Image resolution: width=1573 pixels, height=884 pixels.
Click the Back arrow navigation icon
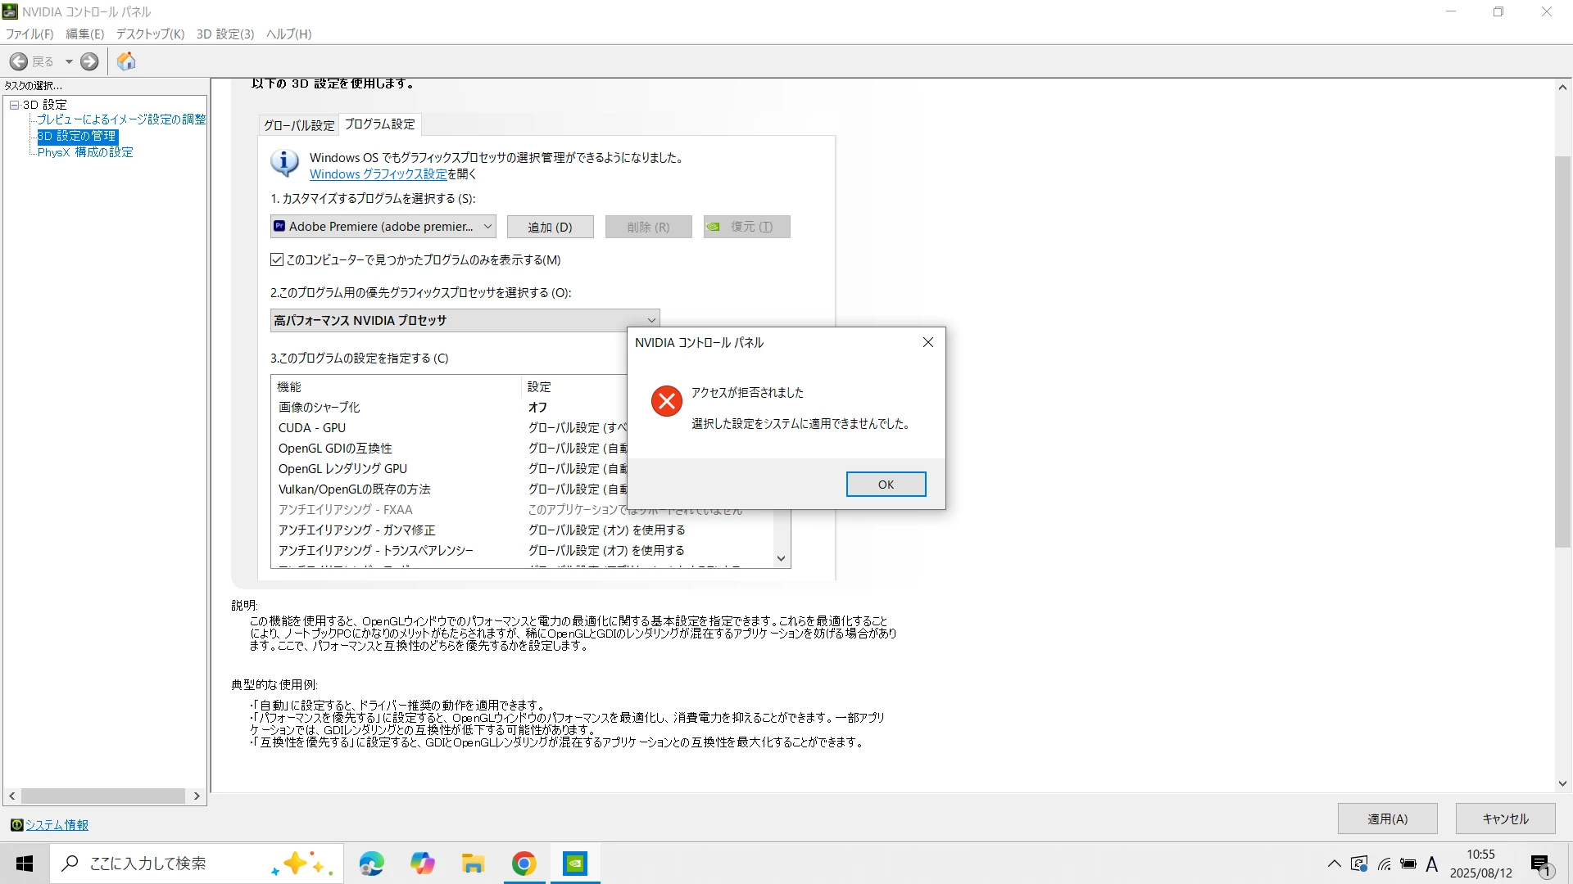(19, 61)
